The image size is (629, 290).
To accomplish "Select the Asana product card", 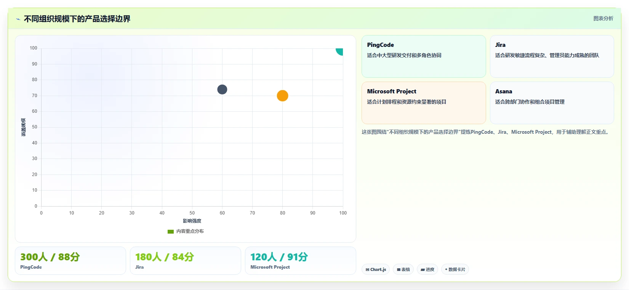I will click(x=552, y=103).
